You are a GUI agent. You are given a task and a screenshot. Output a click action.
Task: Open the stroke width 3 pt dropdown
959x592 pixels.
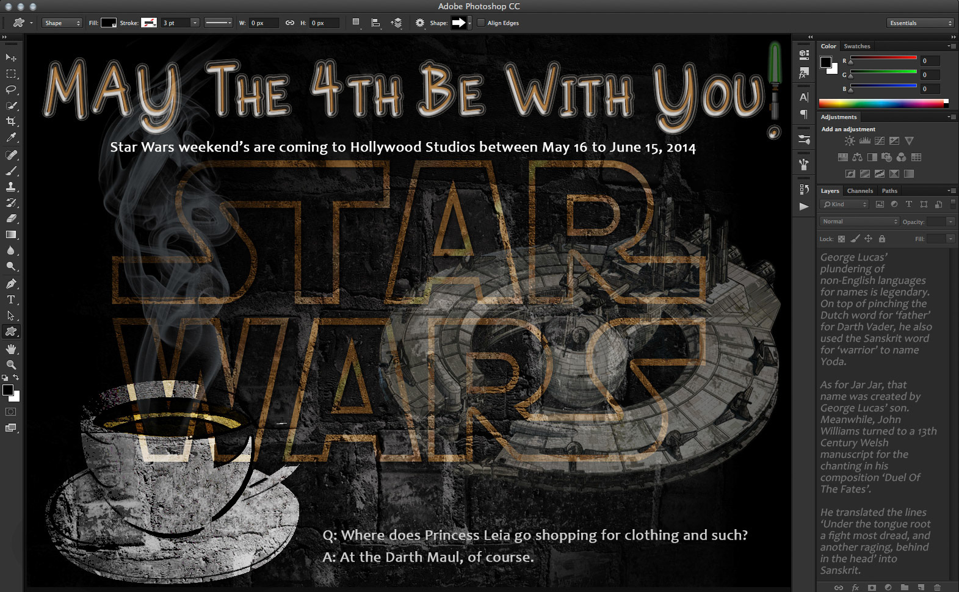click(195, 23)
